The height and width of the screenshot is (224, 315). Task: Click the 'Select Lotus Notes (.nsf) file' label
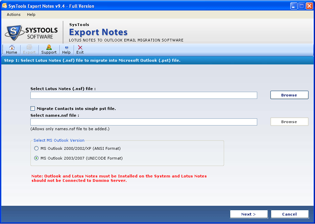point(63,89)
